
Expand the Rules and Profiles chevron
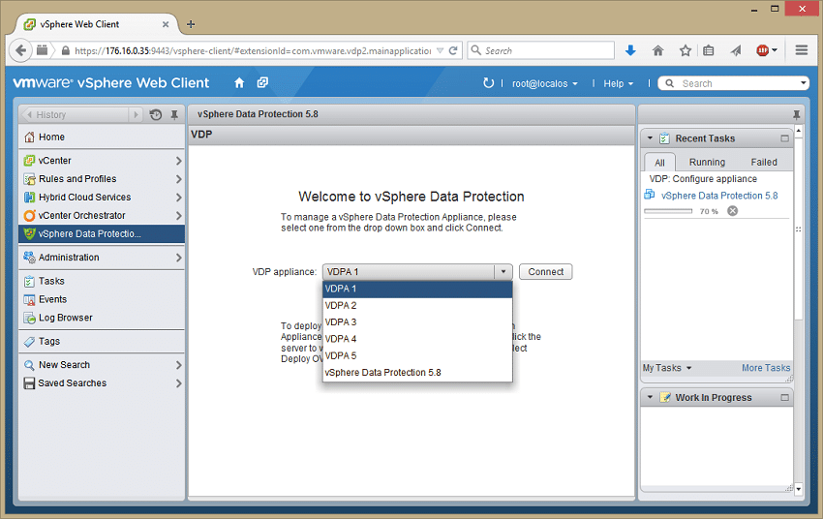pos(178,179)
